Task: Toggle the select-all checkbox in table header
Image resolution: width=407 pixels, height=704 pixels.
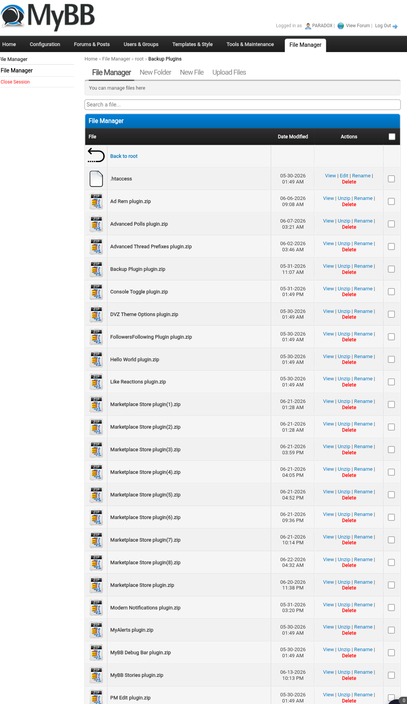Action: [392, 137]
